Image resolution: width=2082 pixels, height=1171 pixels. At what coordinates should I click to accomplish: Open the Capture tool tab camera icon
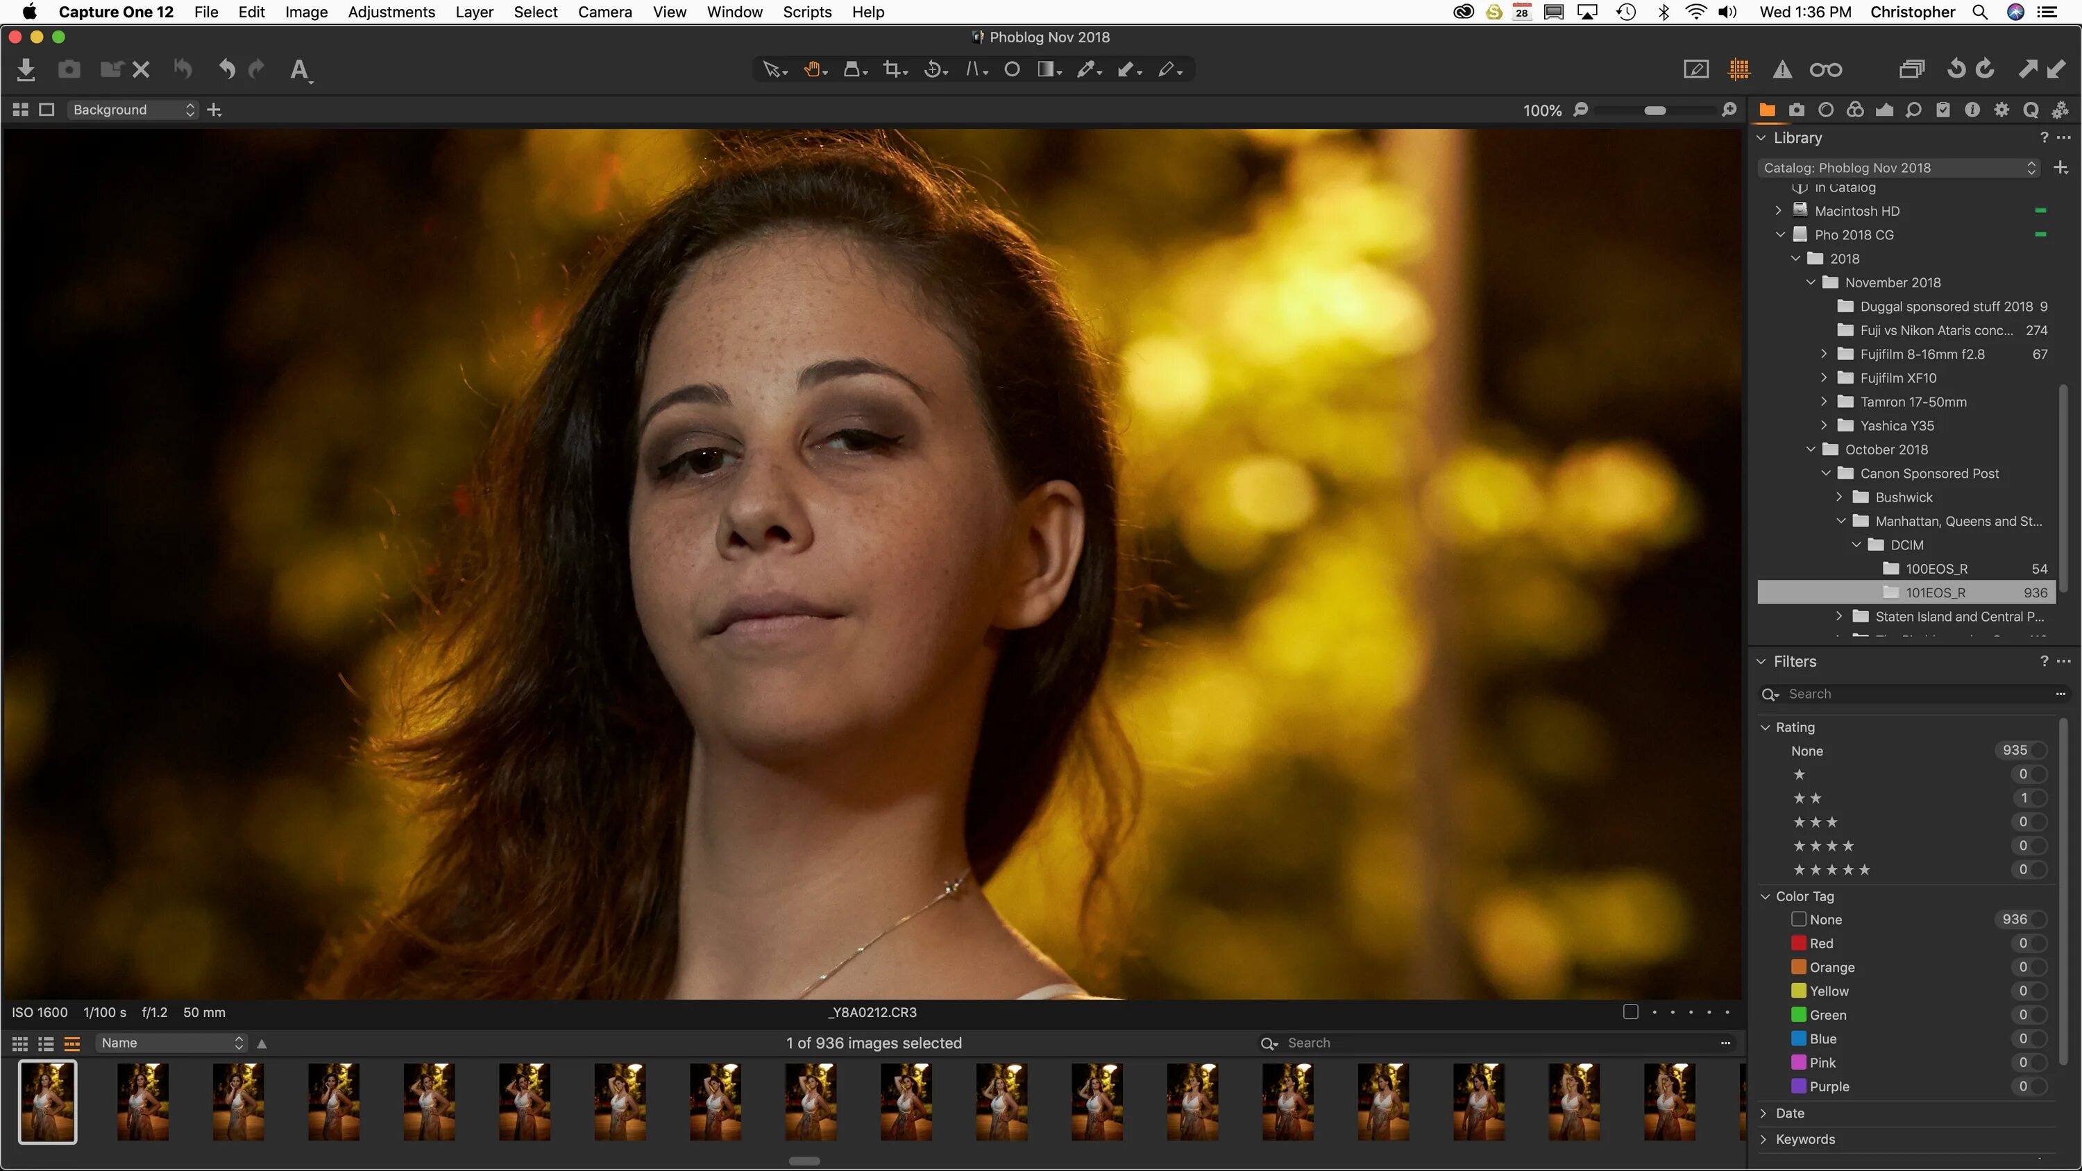point(1796,110)
